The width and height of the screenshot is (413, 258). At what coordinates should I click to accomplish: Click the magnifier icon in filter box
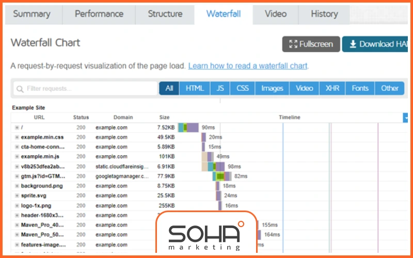click(20, 89)
